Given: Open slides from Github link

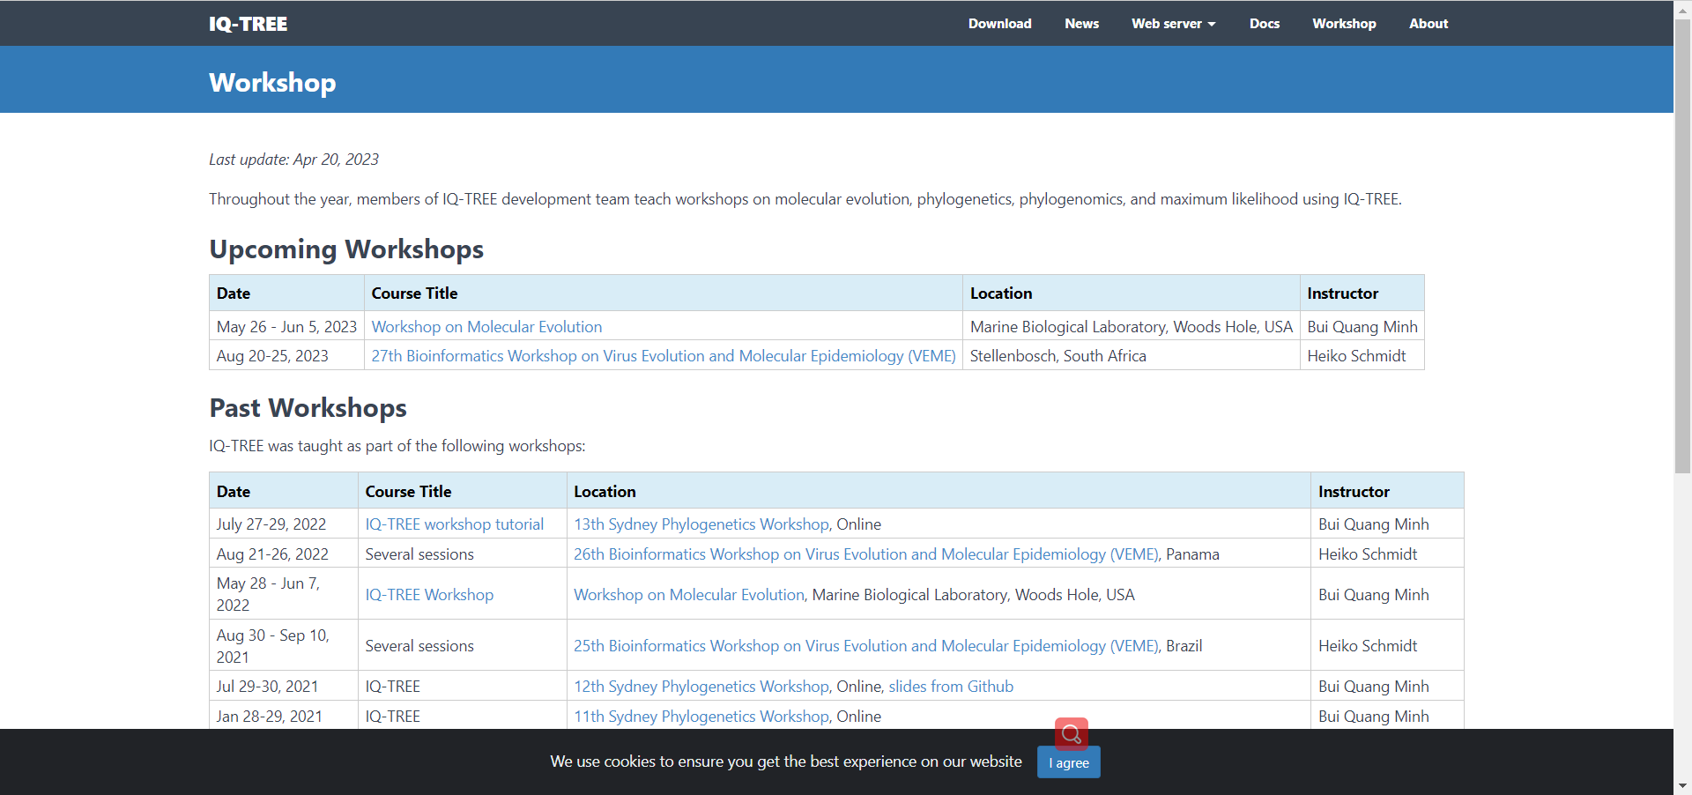Looking at the screenshot, I should pos(951,687).
